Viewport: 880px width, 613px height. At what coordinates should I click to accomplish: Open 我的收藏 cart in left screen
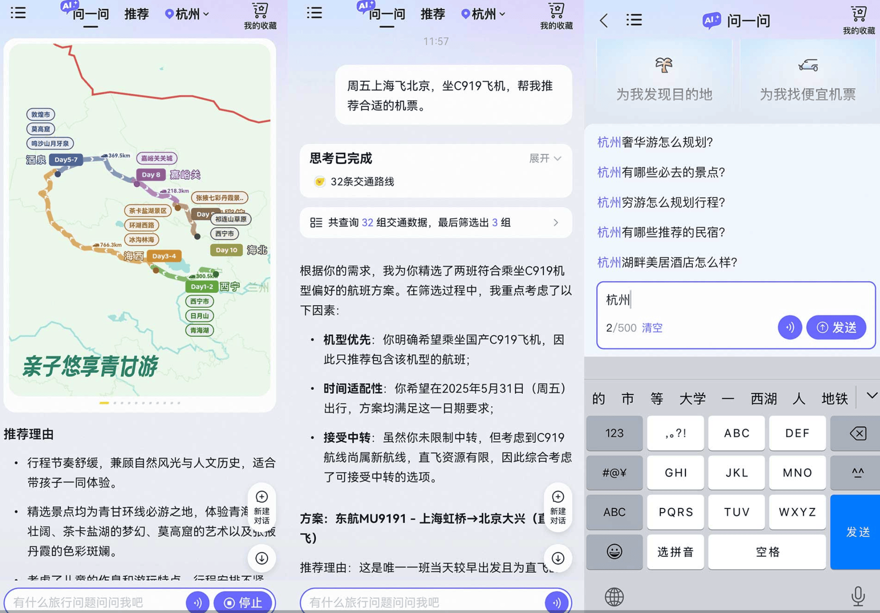tap(260, 16)
